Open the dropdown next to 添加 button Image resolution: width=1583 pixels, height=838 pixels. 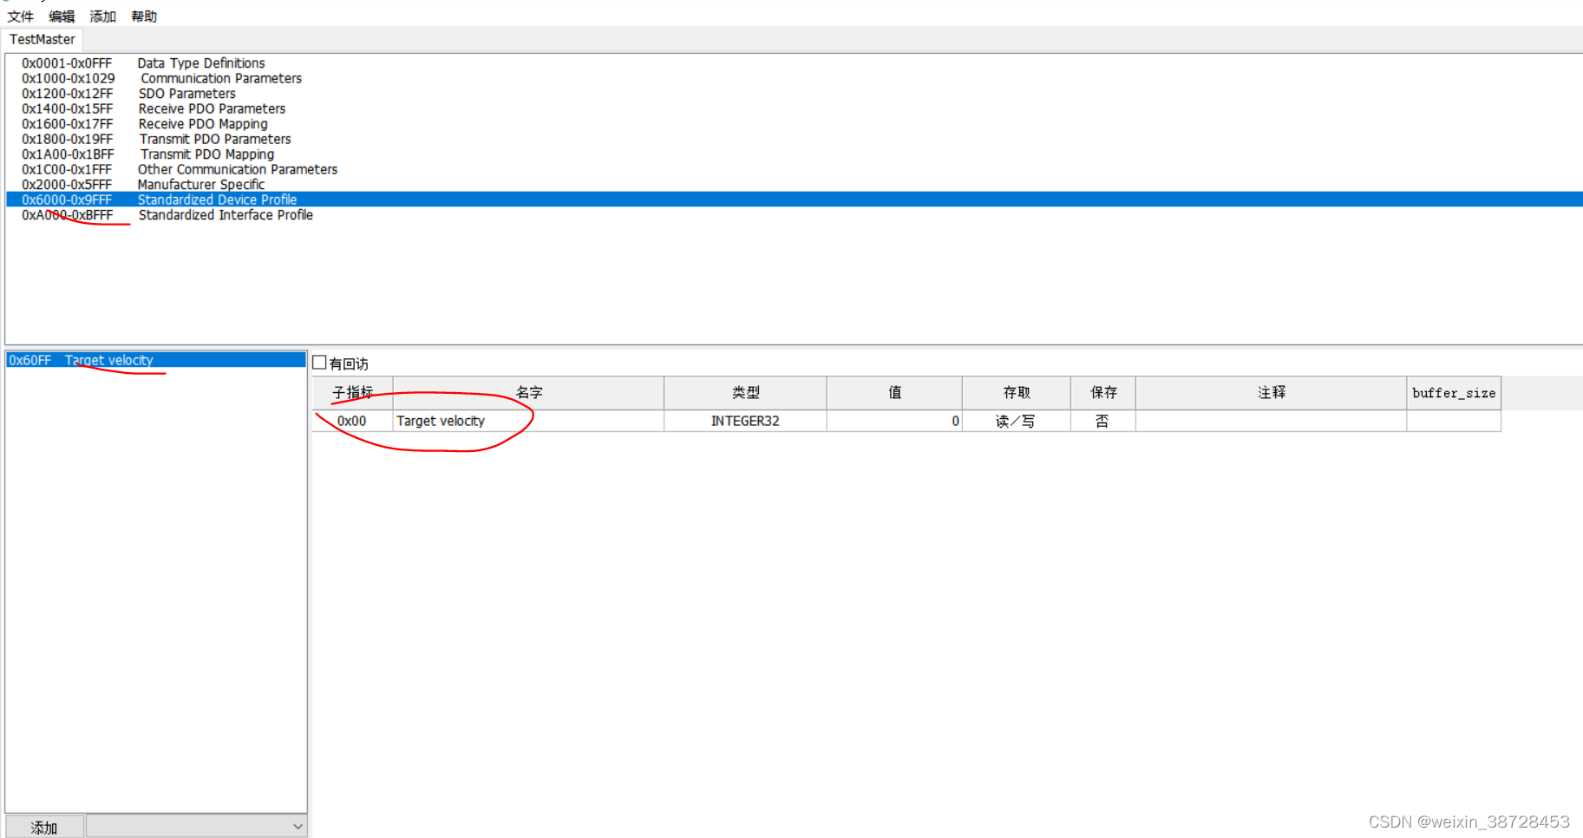coord(196,827)
